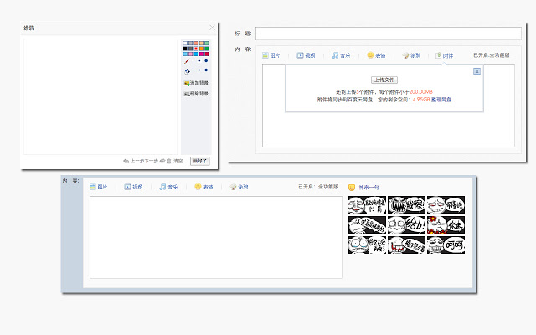The image size is (536, 335).
Task: Choose the smallest brush size dot
Action: coord(193,61)
